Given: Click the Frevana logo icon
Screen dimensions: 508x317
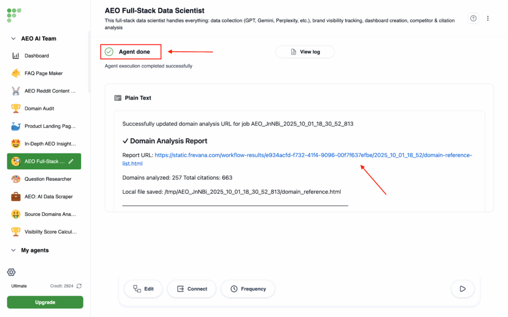Looking at the screenshot, I should coord(14,14).
